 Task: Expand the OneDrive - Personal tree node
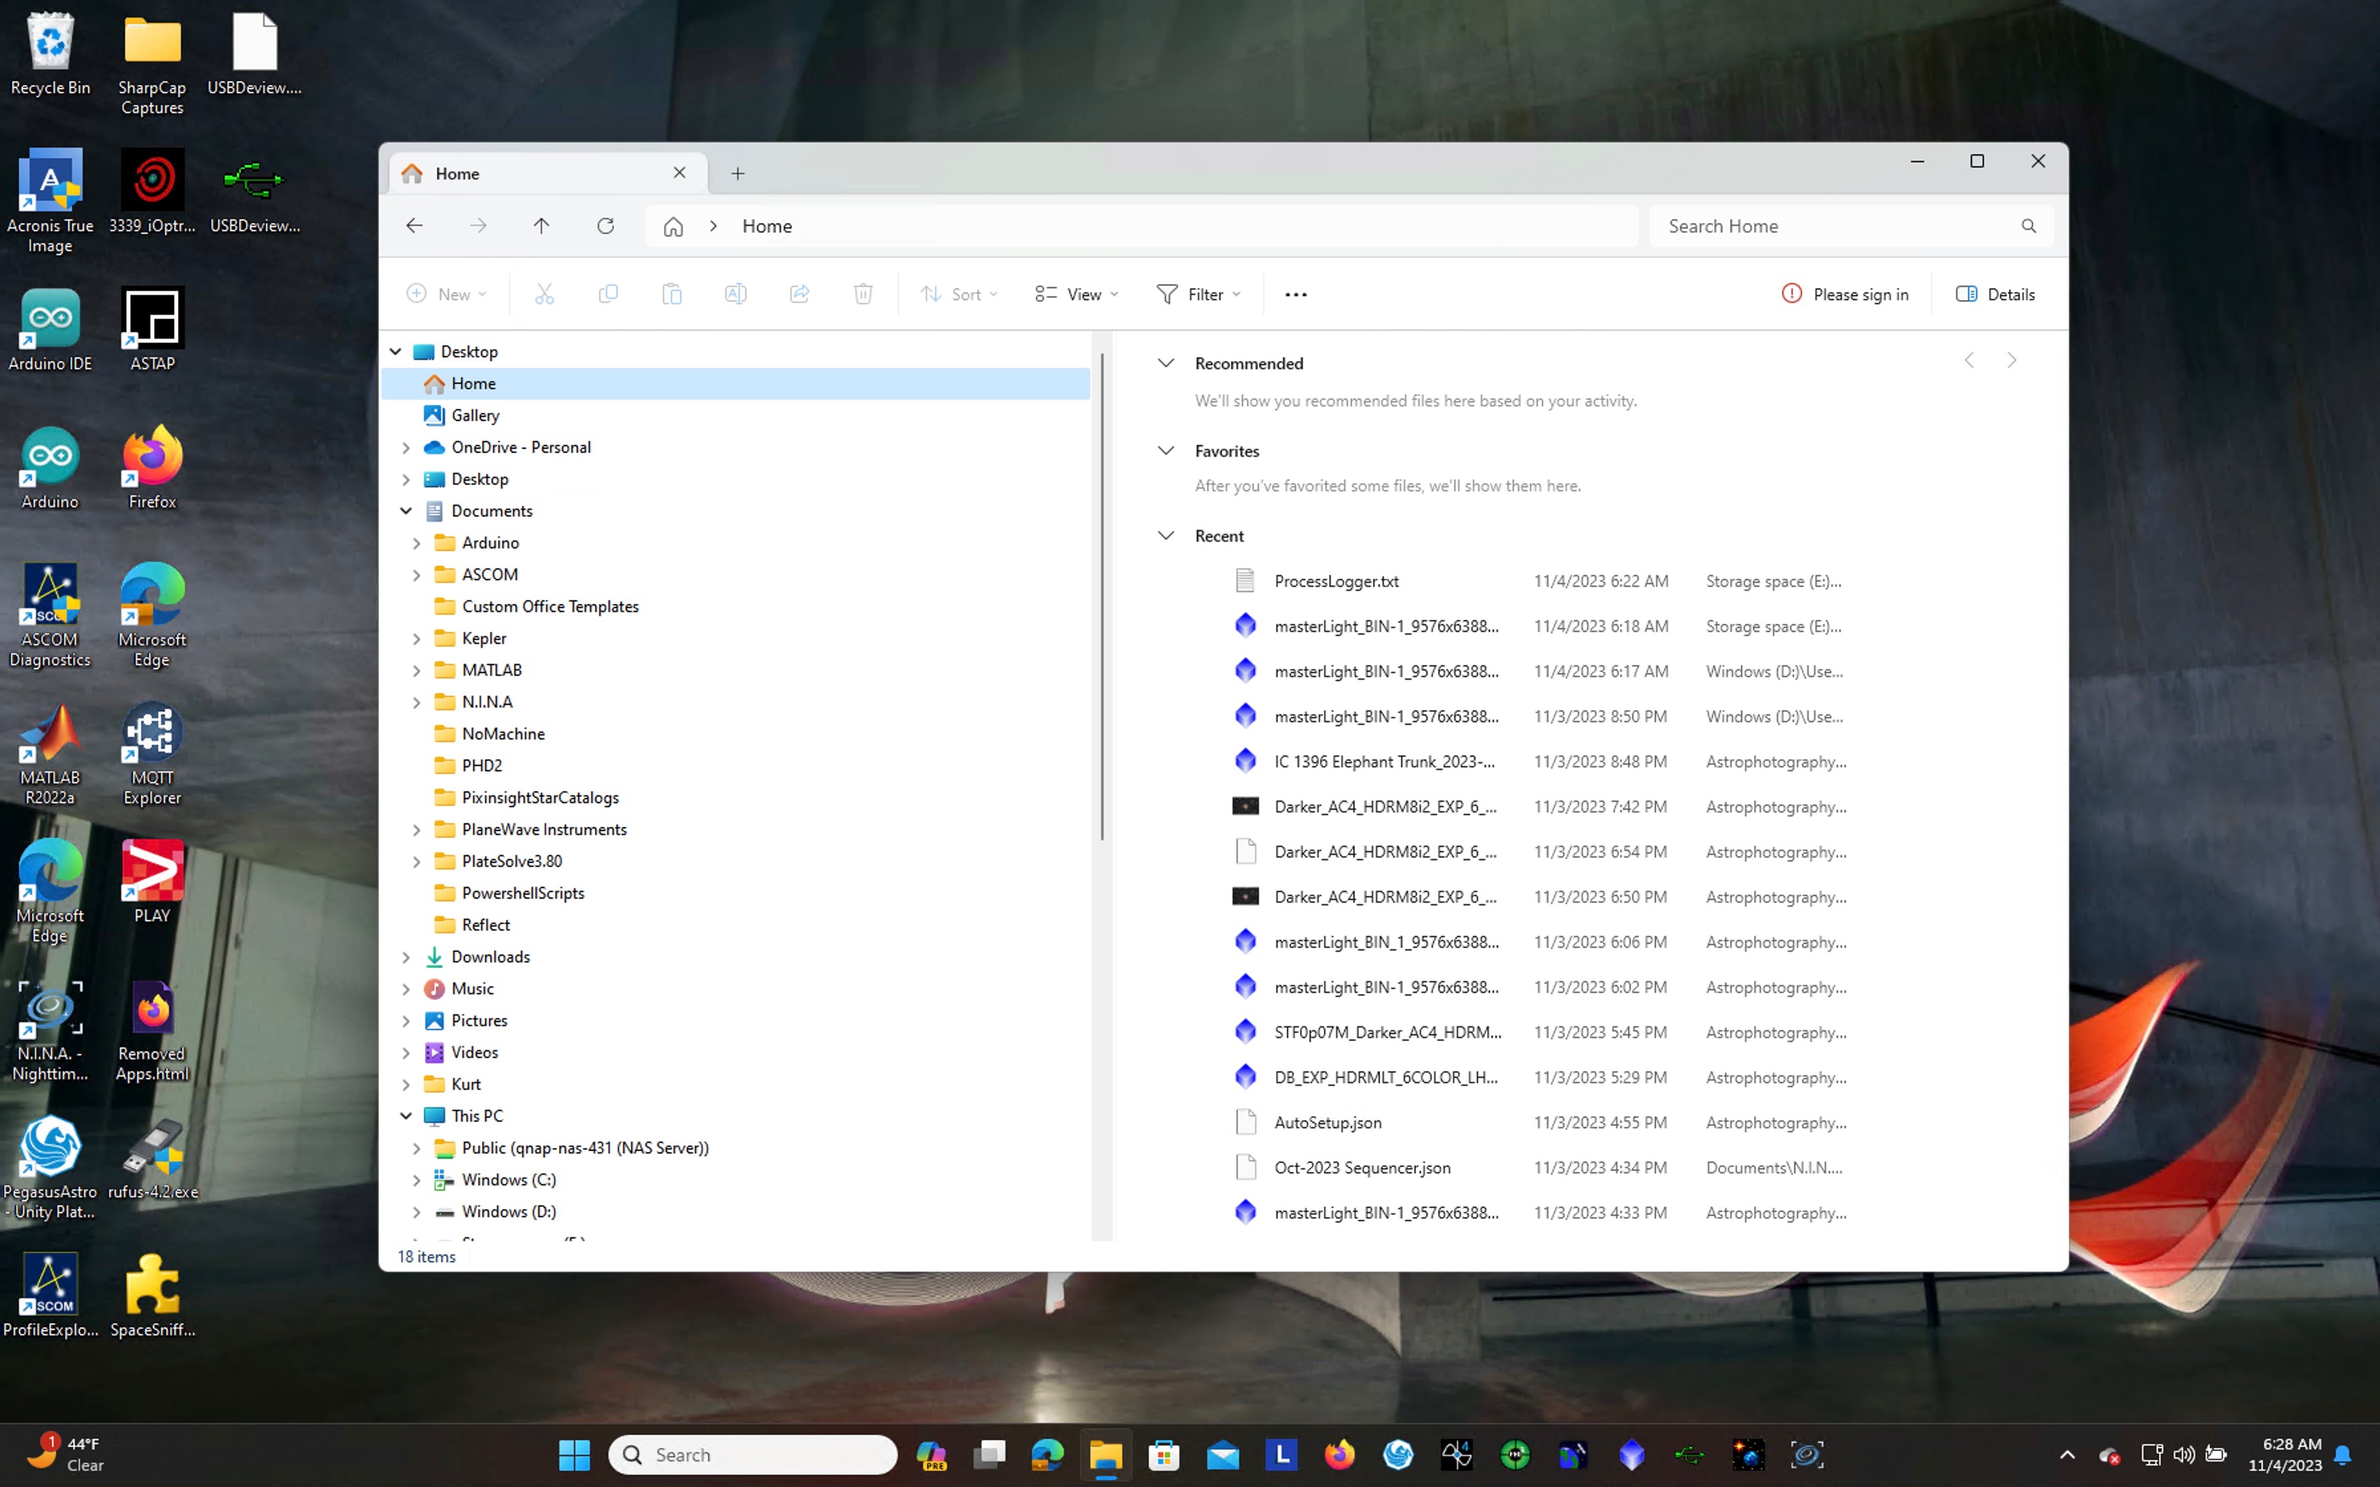click(x=406, y=447)
